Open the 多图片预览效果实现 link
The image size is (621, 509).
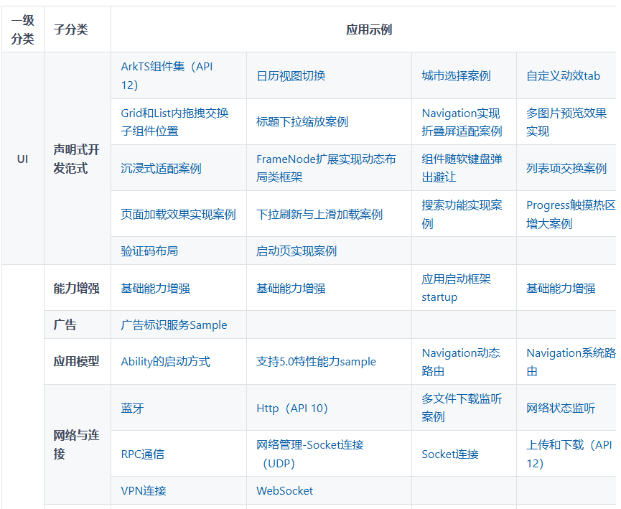566,122
